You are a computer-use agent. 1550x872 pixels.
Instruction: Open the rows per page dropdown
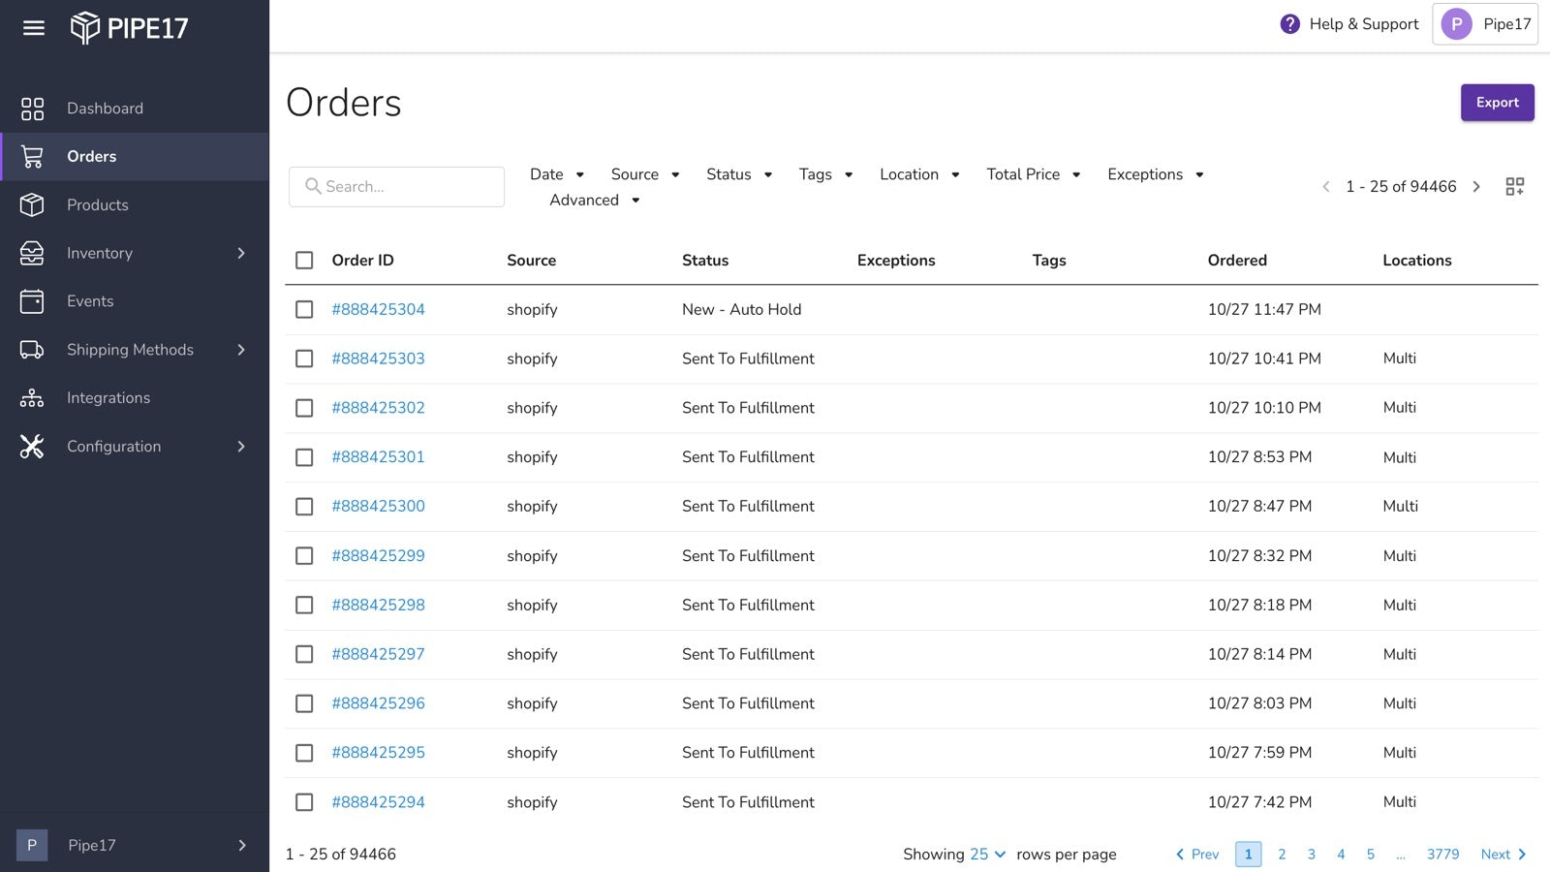coord(986,854)
